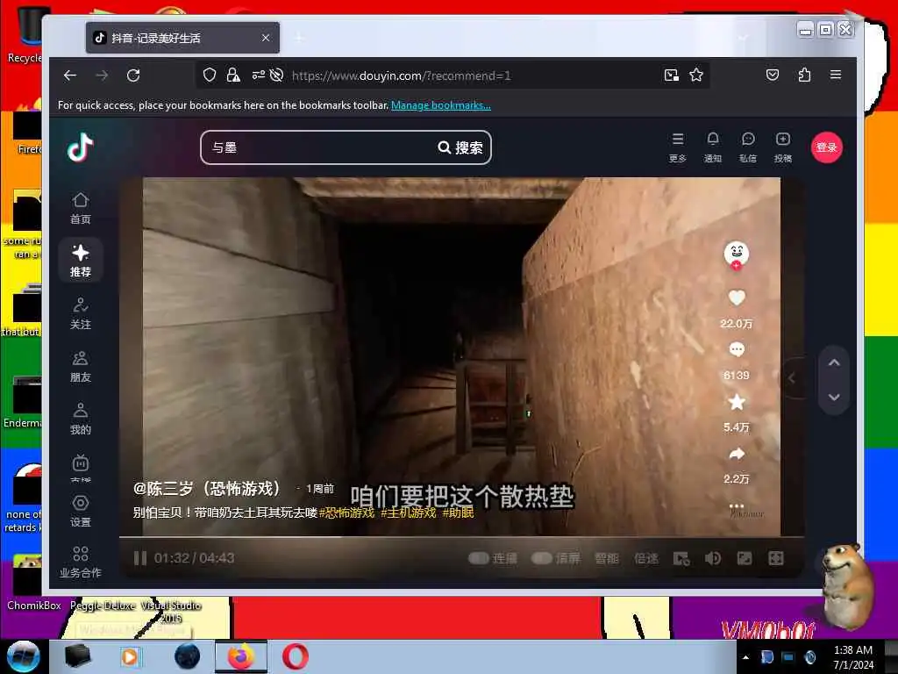Select the 推荐 recommend sidebar item
This screenshot has height=674, width=898.
pos(80,260)
